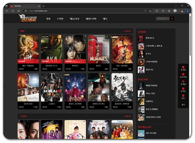Screen dimensions: 195x143
Task: Close the 코티비씨 browser tab
Action: 39,6
